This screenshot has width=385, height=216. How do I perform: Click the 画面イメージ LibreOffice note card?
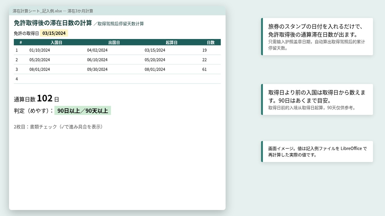click(x=317, y=151)
